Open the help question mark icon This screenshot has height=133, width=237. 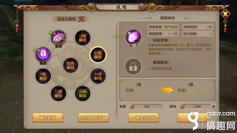pos(142,7)
